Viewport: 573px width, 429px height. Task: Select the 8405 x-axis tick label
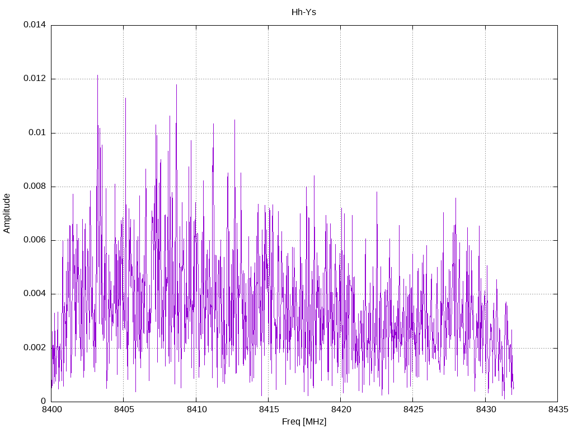123,409
